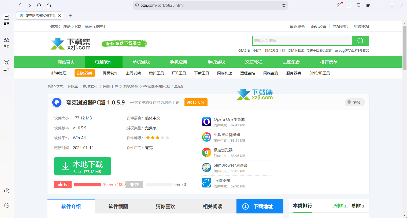Viewport: 407px width, 218px height.
Task: Open the downloads icon in toolbar
Action: pos(349,5)
